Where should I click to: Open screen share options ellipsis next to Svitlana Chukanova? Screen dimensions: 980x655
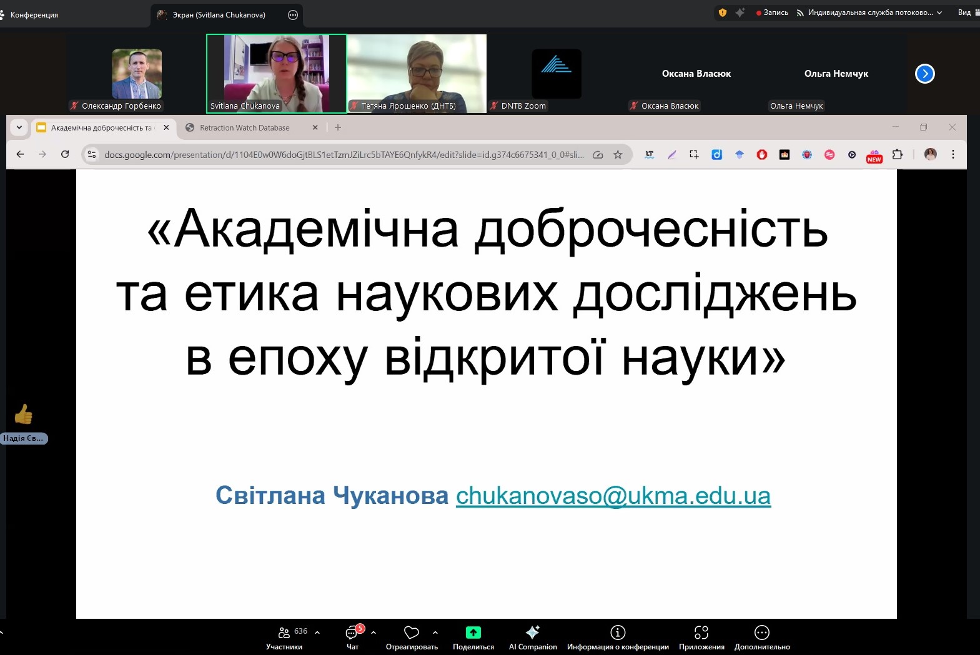tap(293, 15)
